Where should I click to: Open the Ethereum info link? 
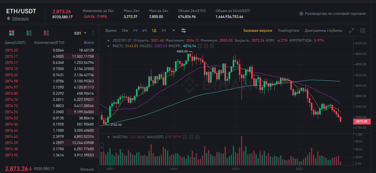(x=20, y=19)
